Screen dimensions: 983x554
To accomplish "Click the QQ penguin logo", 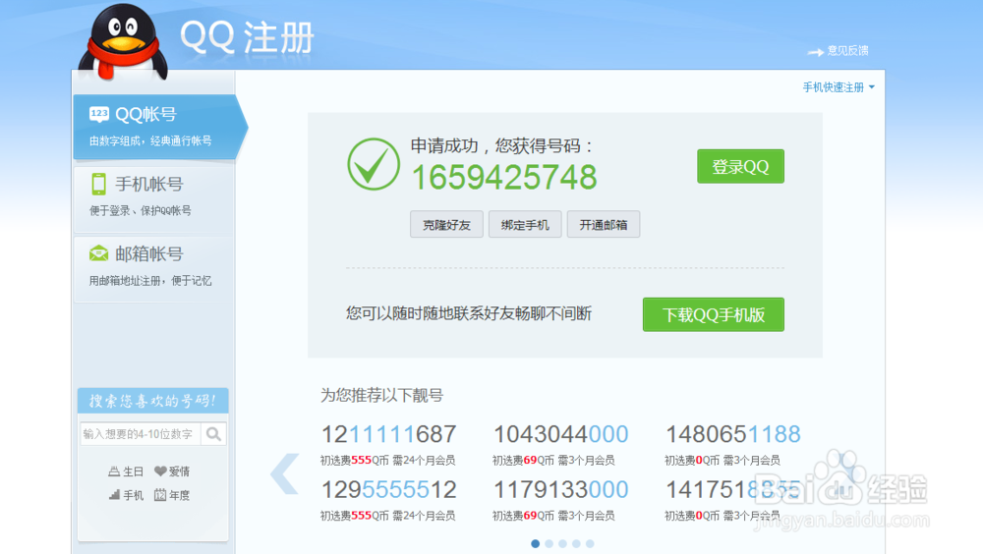I will pos(123,42).
